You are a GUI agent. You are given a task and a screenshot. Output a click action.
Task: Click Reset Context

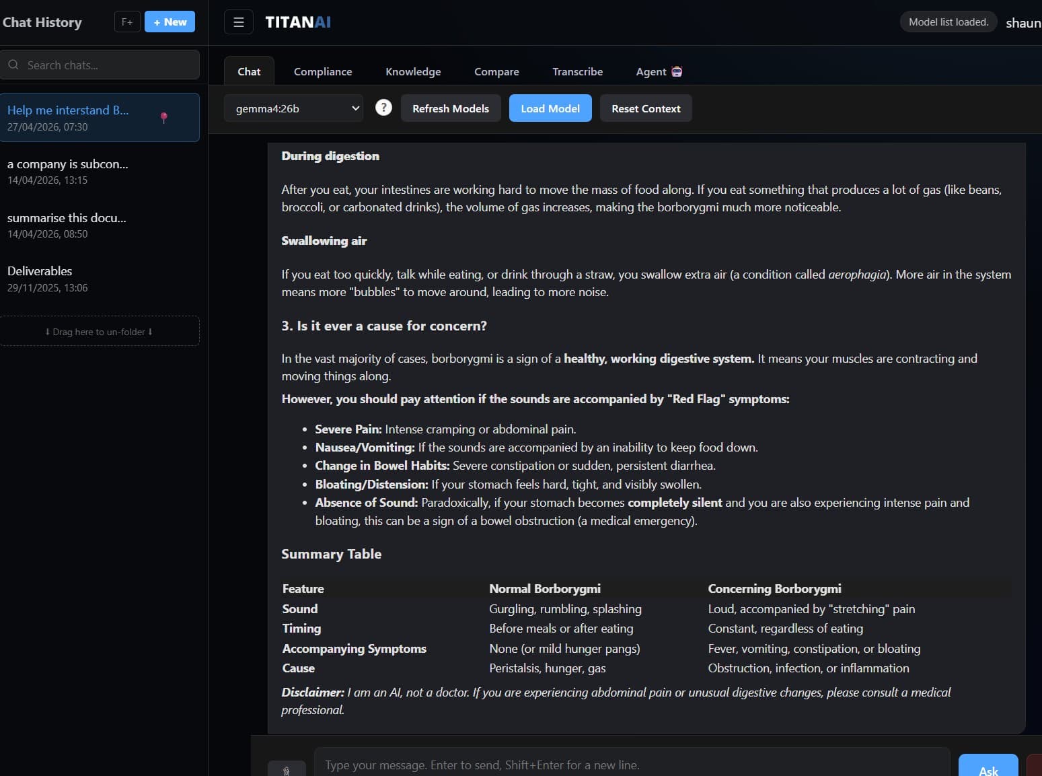click(x=645, y=108)
